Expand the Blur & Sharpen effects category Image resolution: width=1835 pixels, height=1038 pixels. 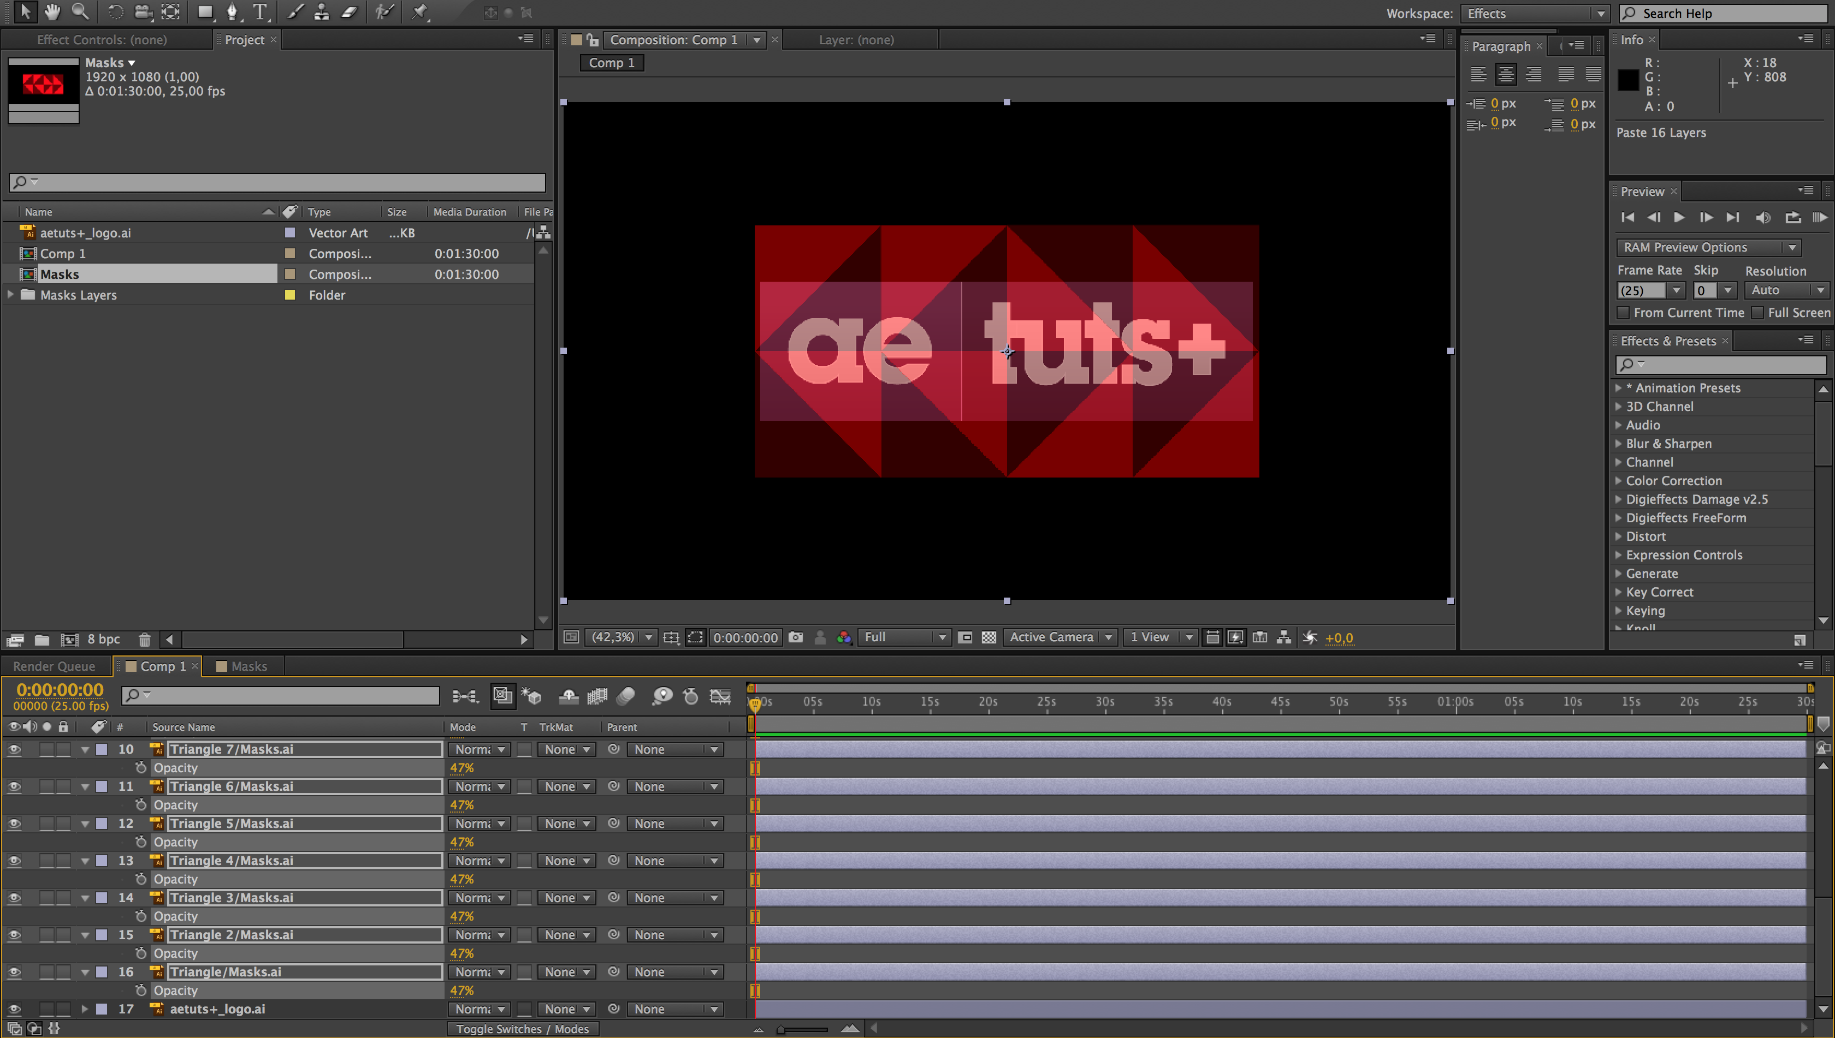click(x=1618, y=444)
